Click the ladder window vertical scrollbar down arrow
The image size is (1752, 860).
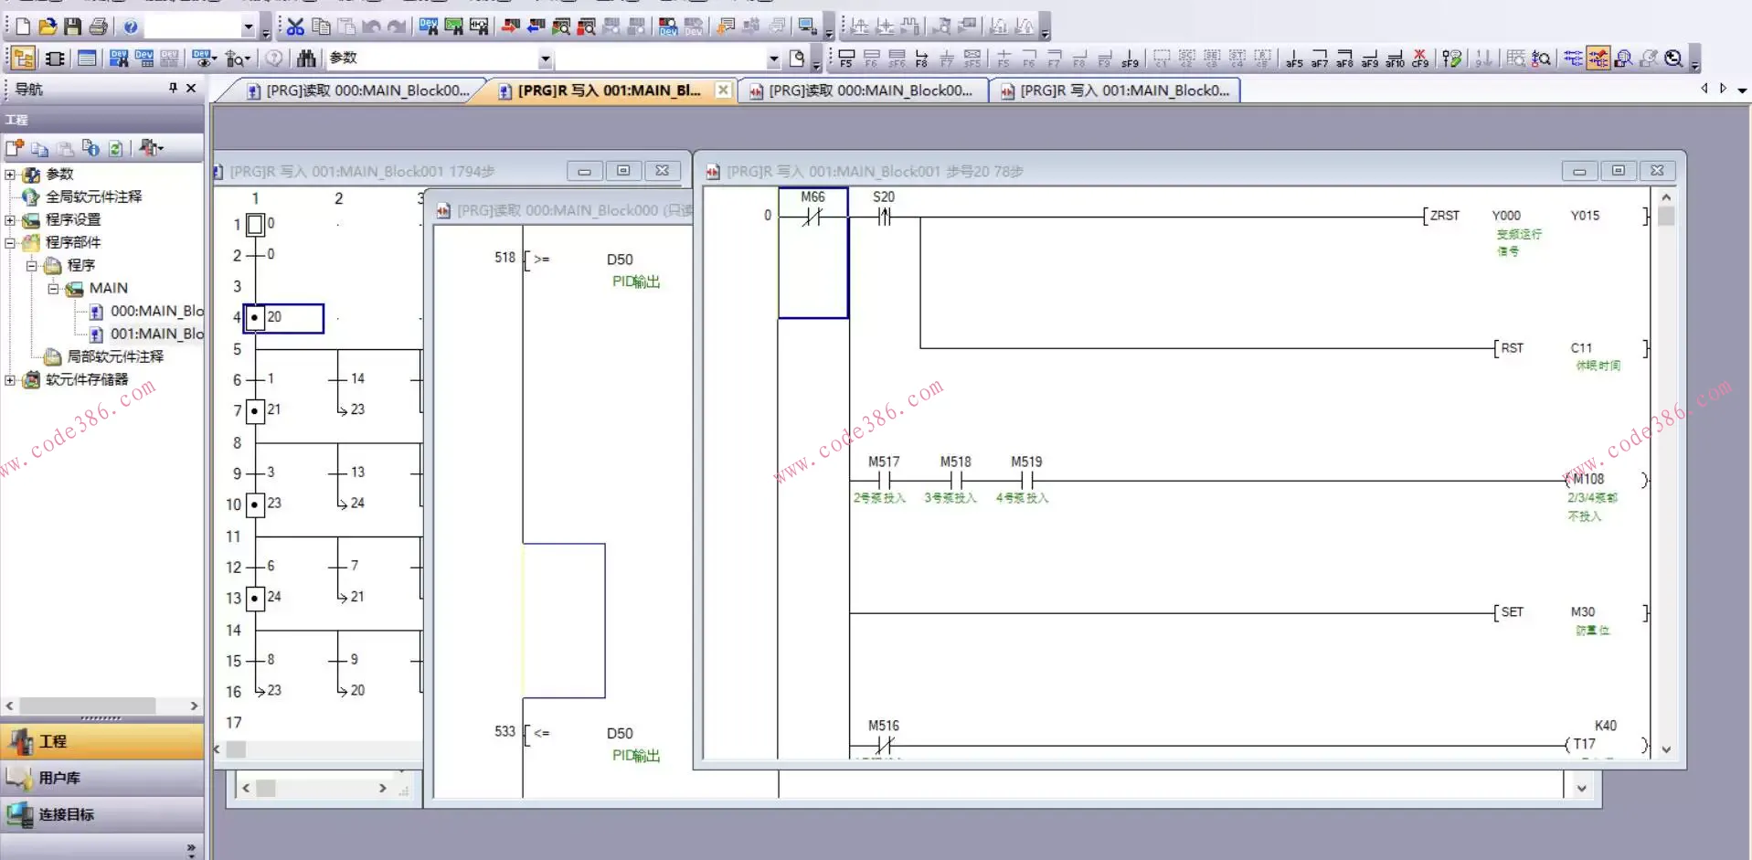(x=1666, y=749)
